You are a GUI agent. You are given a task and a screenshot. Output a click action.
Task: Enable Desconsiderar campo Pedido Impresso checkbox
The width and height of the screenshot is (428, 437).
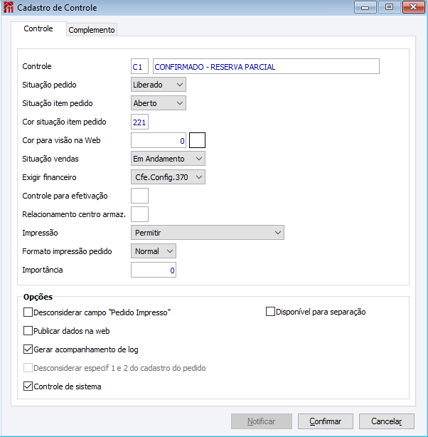28,312
